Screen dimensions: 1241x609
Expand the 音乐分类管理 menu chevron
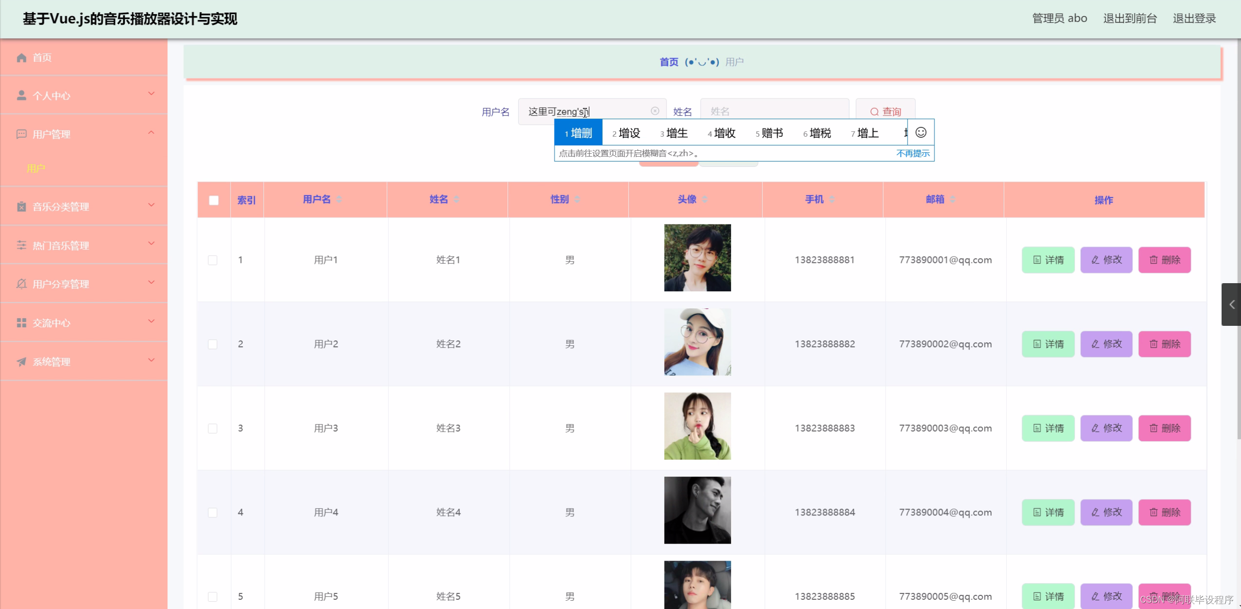[151, 205]
